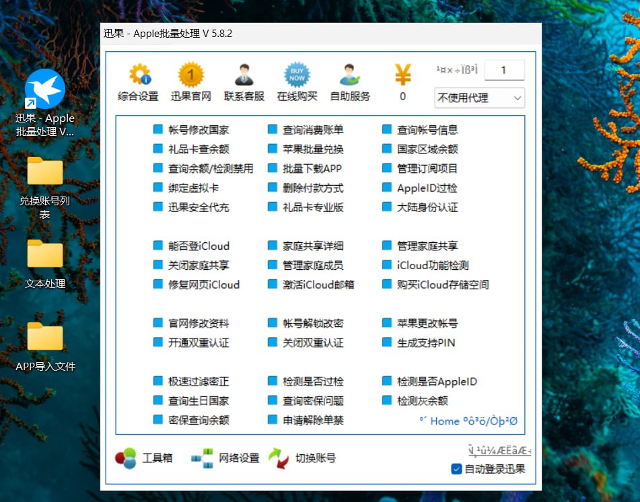
Task: Expand the 不使用代理 proxy dropdown
Action: (480, 98)
